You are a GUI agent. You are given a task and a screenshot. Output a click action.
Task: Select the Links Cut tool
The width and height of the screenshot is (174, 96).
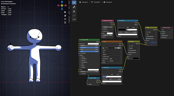74,12
